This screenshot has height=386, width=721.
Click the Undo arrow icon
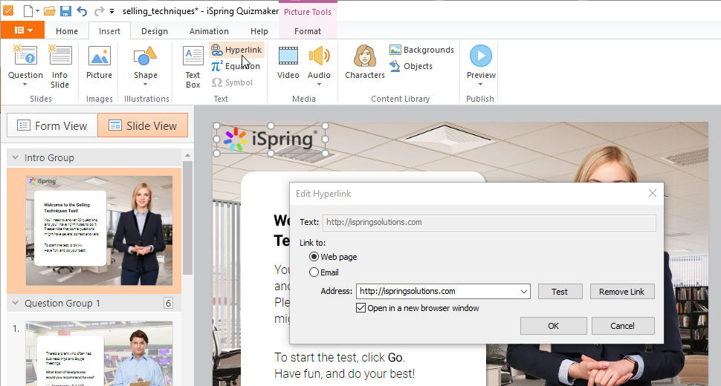pos(82,11)
